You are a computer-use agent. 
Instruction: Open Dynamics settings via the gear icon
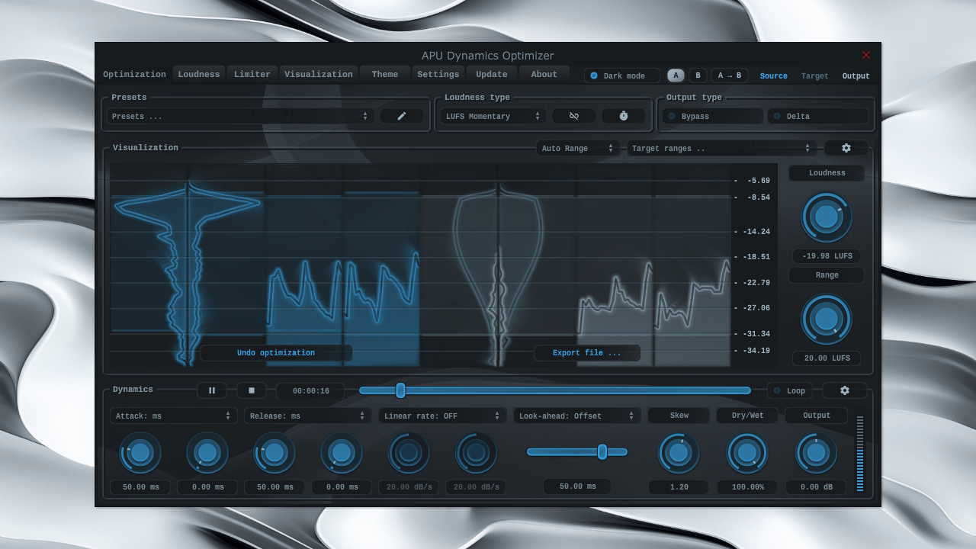(x=844, y=390)
